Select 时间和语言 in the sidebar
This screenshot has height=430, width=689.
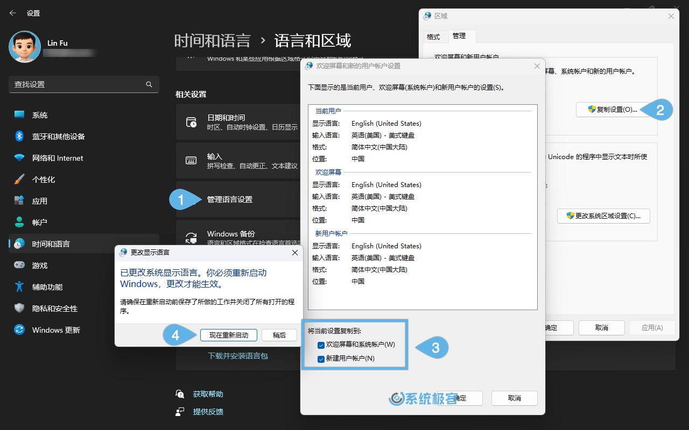click(x=84, y=244)
